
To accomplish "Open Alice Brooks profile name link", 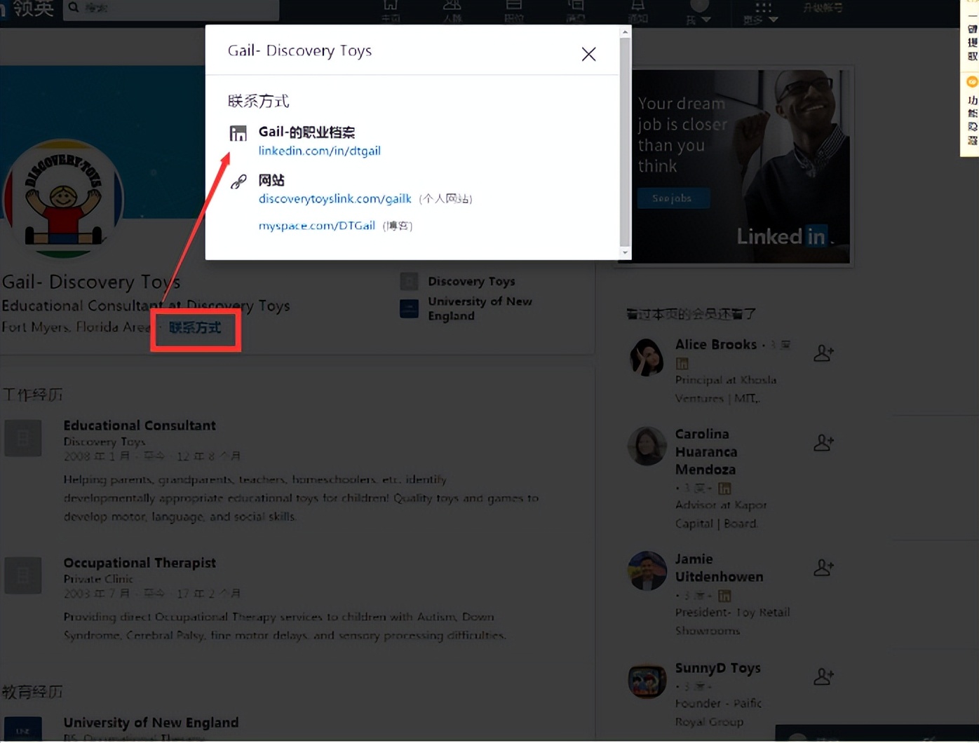I will point(716,344).
